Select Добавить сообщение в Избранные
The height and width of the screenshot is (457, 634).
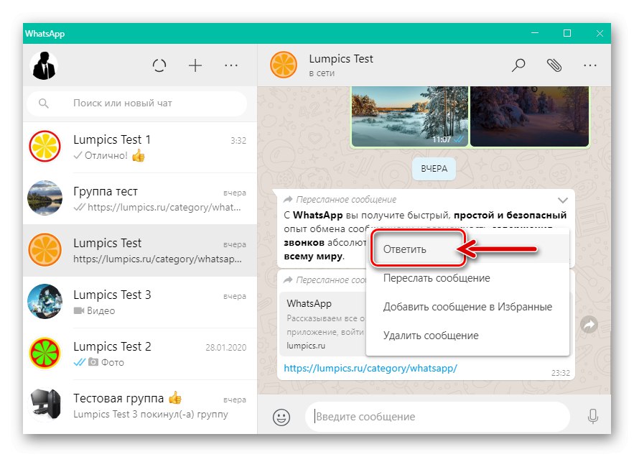[468, 307]
